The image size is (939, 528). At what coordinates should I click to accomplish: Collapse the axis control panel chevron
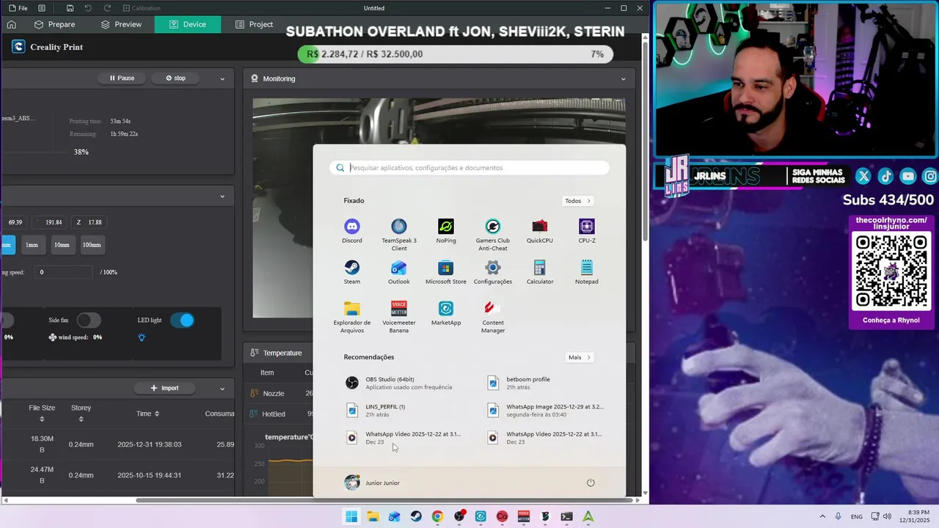(x=222, y=196)
